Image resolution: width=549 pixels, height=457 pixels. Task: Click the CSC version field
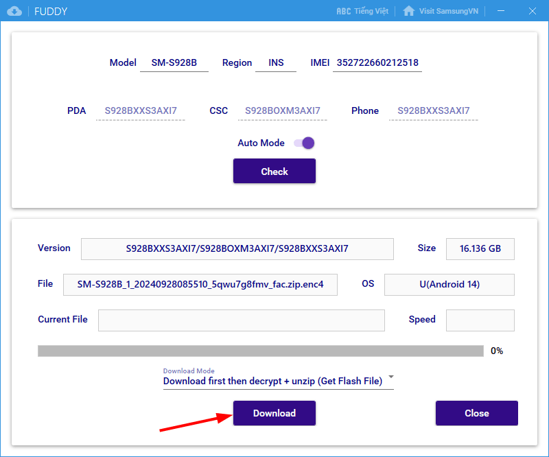[x=282, y=110]
